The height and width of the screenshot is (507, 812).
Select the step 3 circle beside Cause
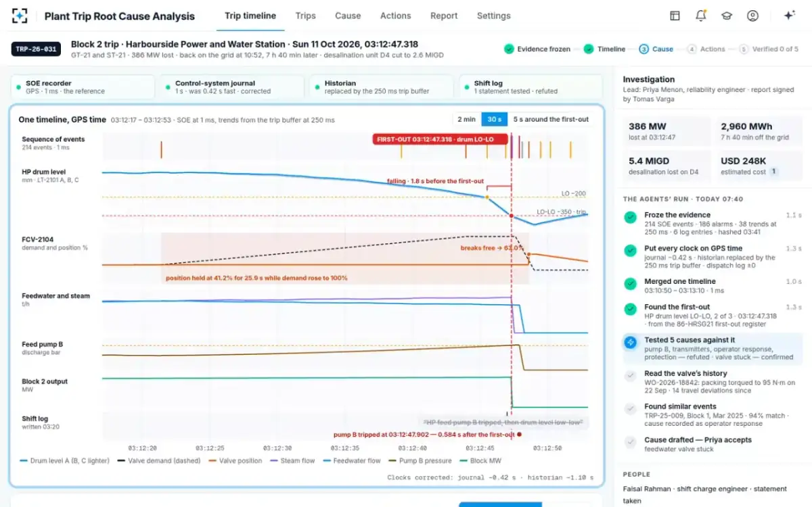point(644,49)
